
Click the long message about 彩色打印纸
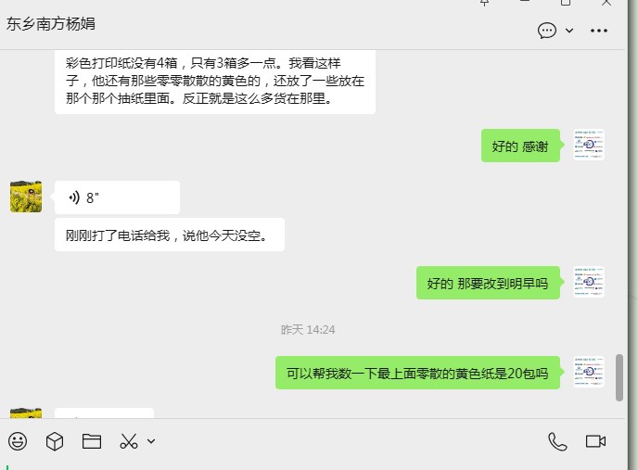215,81
